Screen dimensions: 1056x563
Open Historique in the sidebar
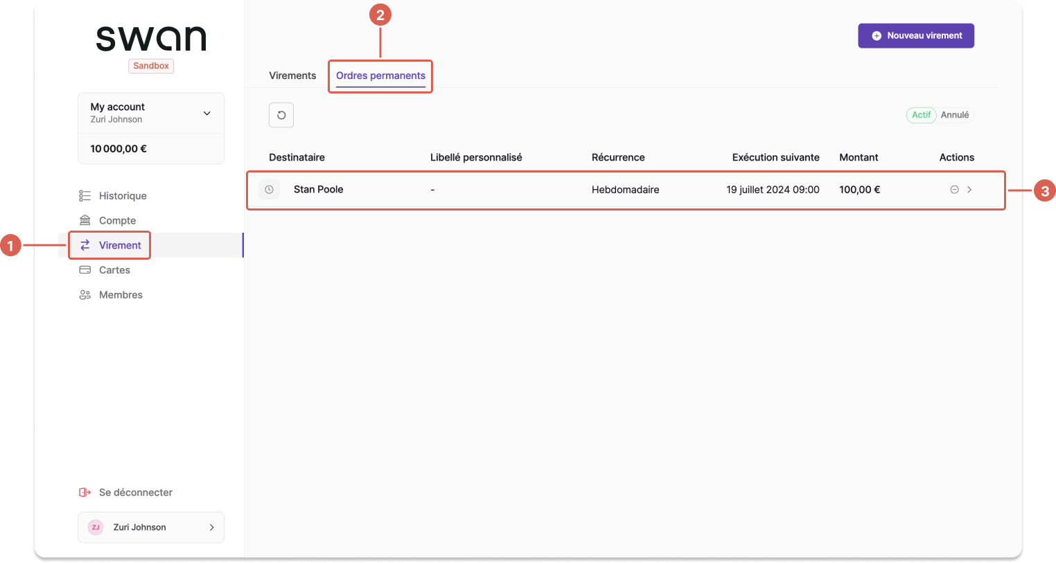point(123,196)
